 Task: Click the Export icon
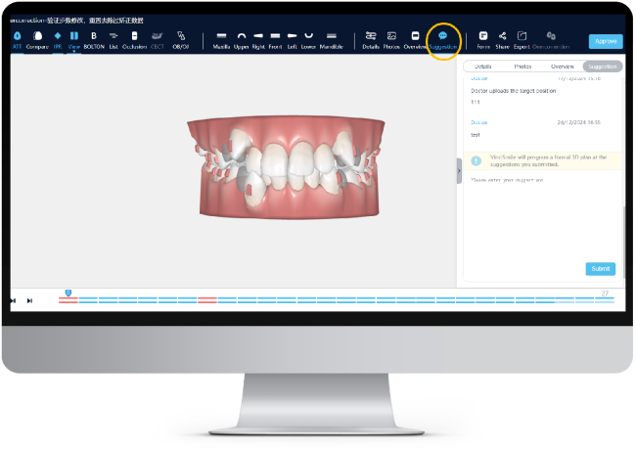coord(522,38)
